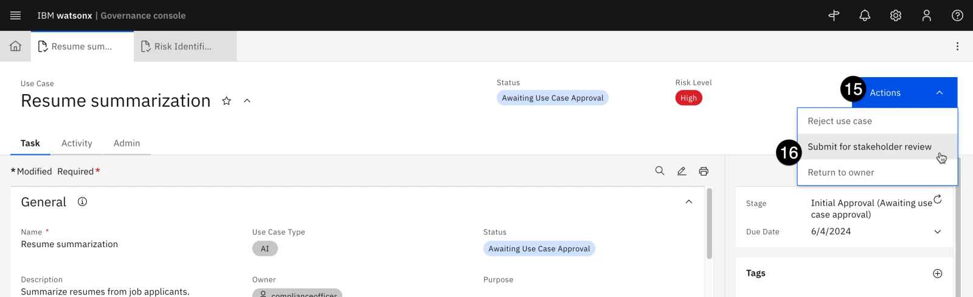Viewport: 973px width, 297px height.
Task: Switch to the Admin tab
Action: (x=126, y=143)
